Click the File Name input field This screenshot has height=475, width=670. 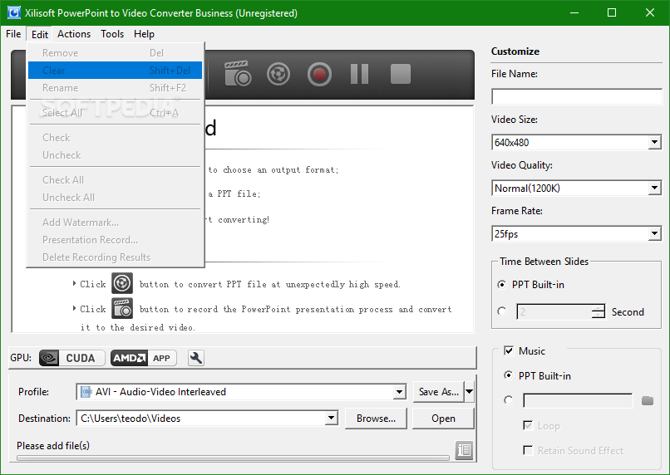coord(576,96)
